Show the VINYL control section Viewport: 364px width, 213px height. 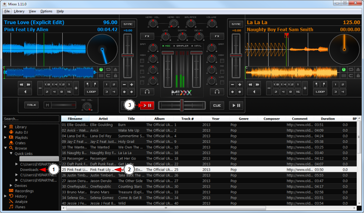[197, 46]
